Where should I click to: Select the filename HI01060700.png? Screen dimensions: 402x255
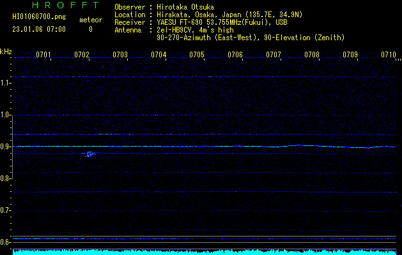pos(39,17)
